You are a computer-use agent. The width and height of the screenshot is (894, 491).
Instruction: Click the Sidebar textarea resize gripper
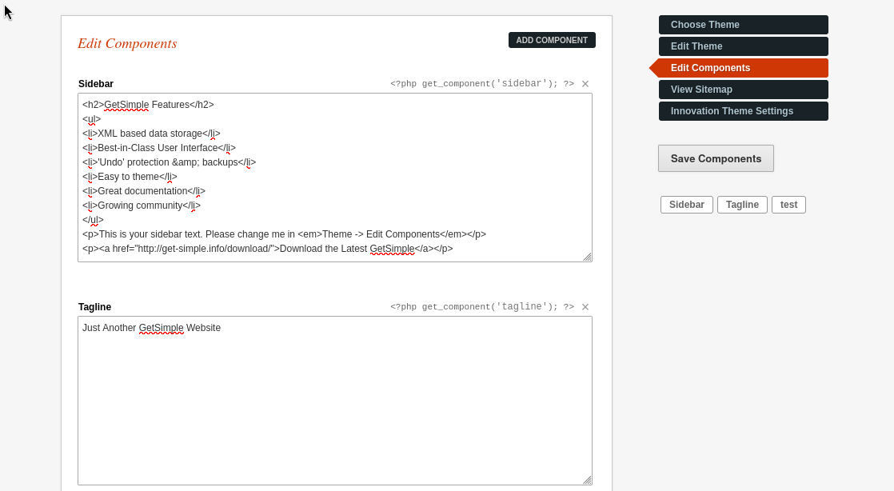(588, 256)
